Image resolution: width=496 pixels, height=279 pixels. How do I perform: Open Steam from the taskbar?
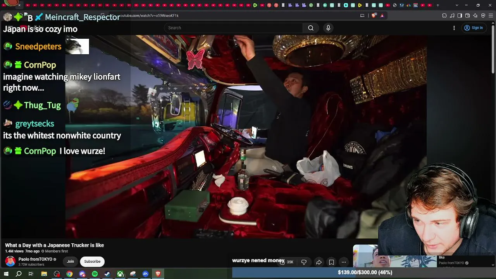(x=107, y=274)
